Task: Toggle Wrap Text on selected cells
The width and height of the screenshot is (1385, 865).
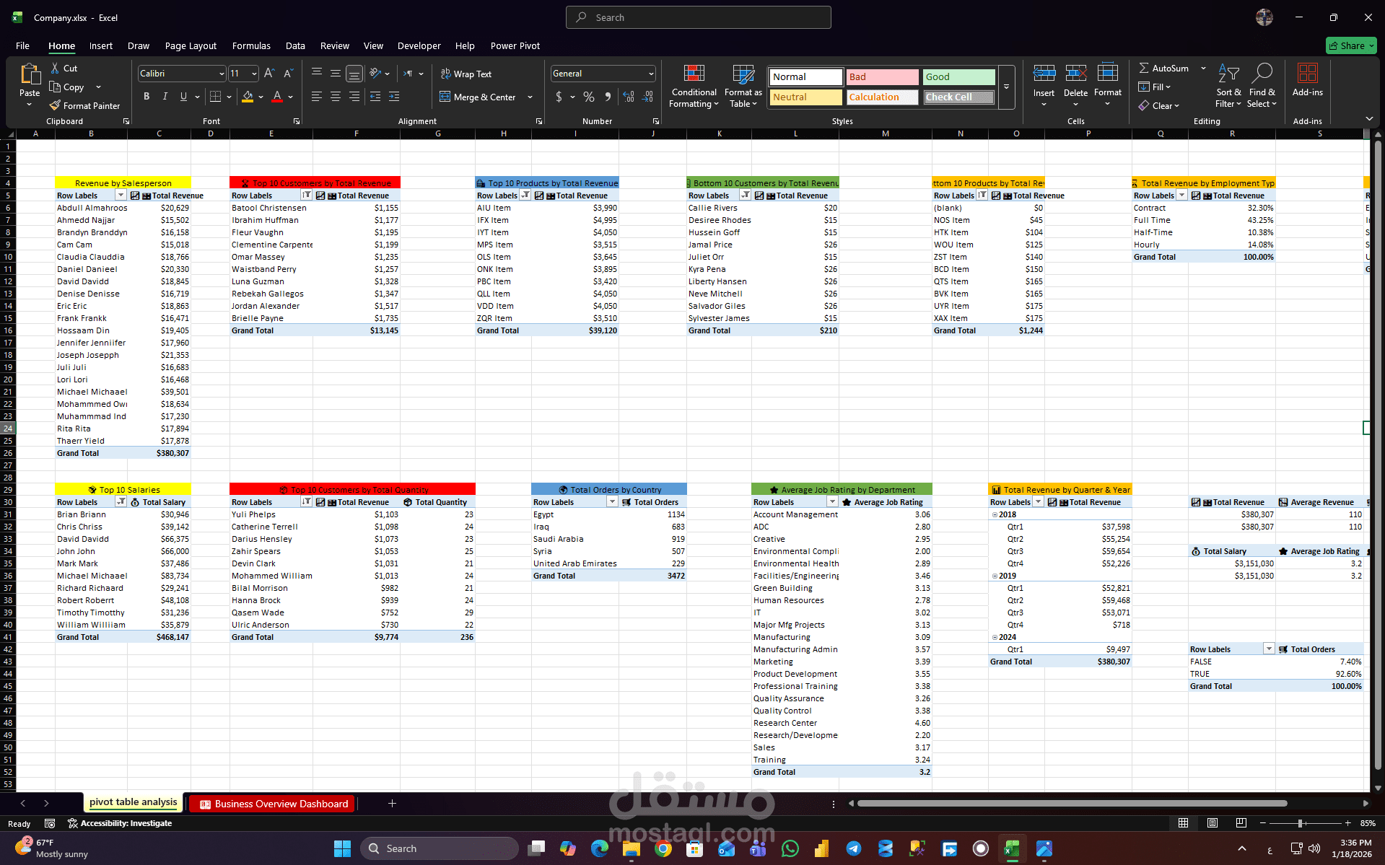Action: (466, 74)
